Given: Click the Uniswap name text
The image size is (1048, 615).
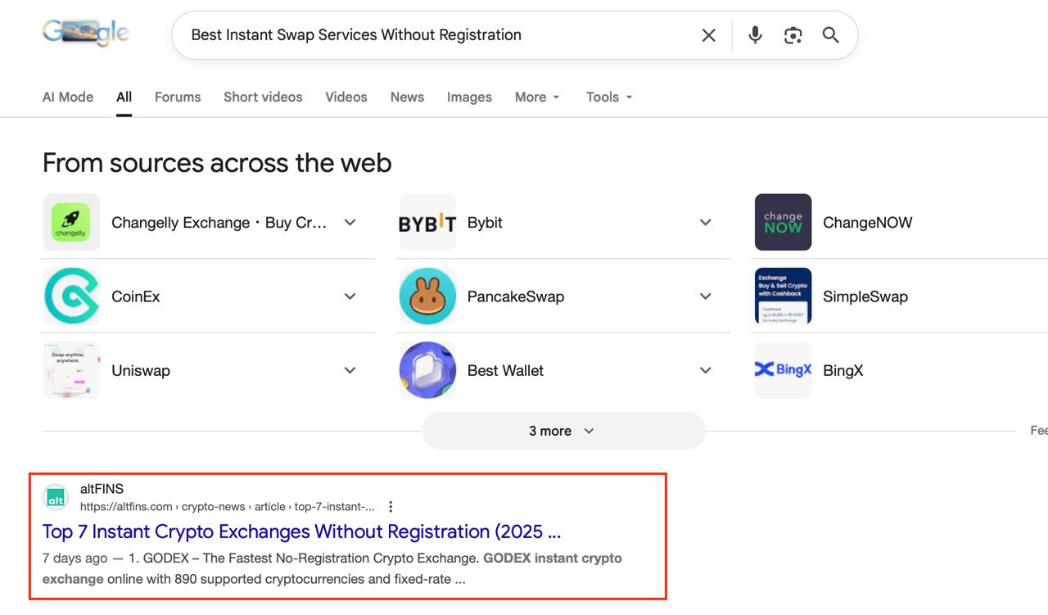Looking at the screenshot, I should (141, 370).
